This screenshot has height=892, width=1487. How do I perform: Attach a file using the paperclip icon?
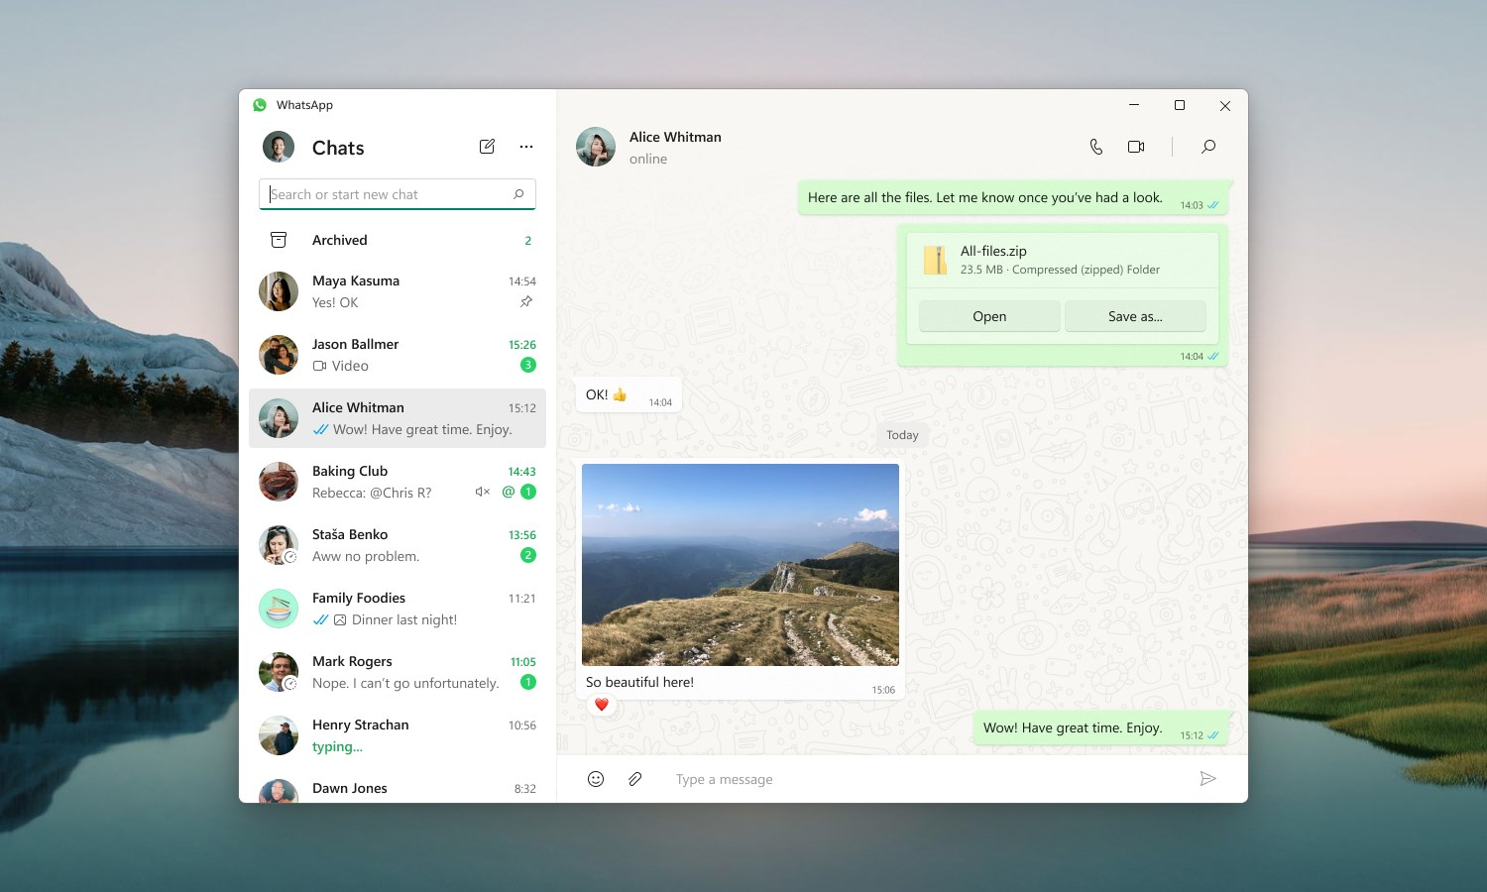pos(635,779)
